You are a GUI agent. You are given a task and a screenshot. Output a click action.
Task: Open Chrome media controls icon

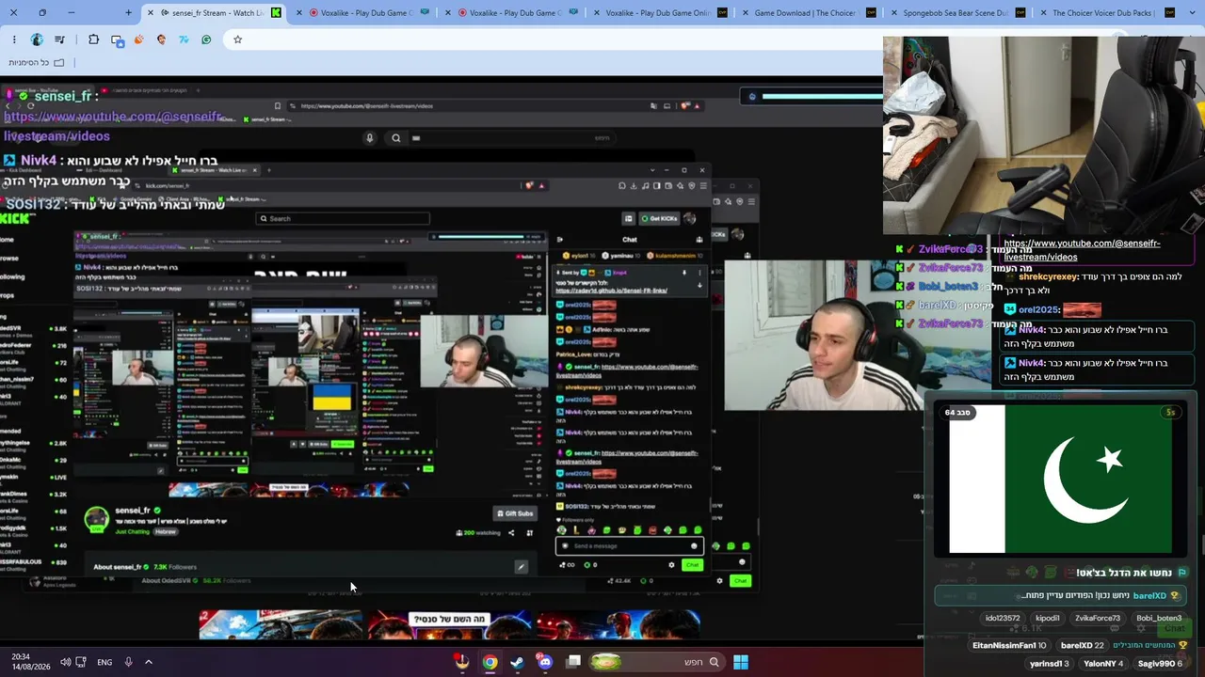tap(60, 39)
